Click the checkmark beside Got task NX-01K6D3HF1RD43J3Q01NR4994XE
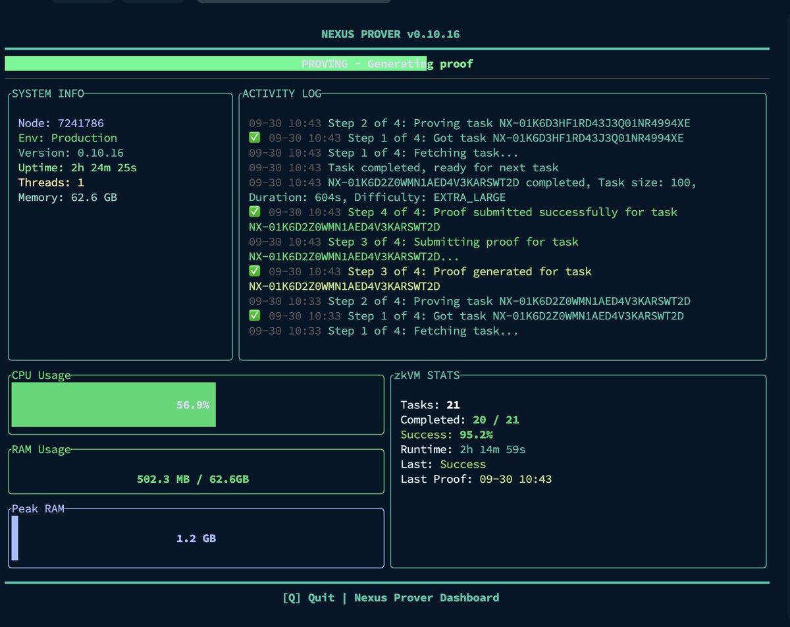Image resolution: width=790 pixels, height=627 pixels. coord(255,138)
